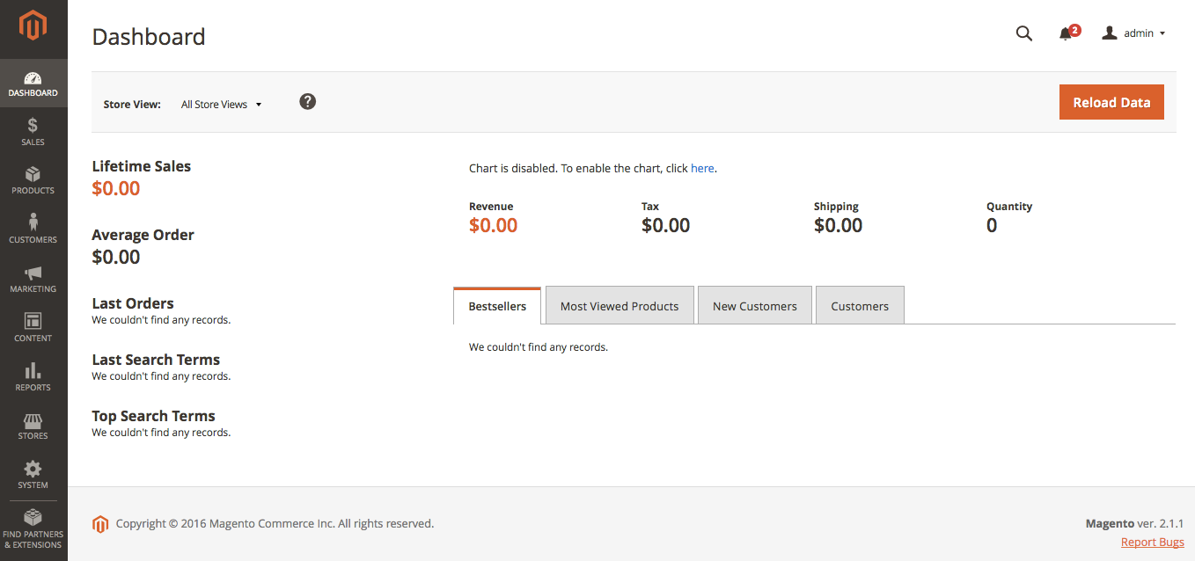
Task: Open the Content sidebar menu
Action: pyautogui.click(x=33, y=327)
